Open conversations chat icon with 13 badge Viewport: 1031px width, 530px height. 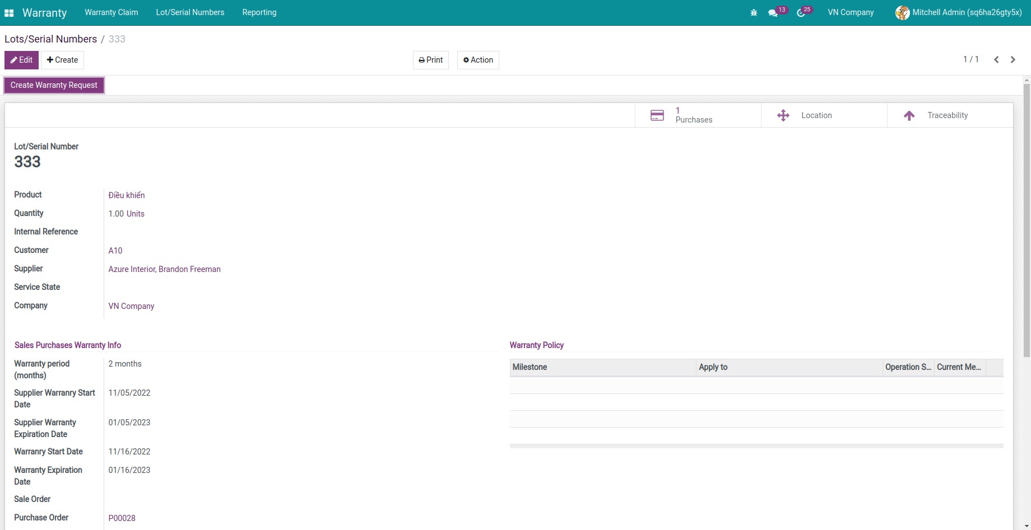click(x=773, y=13)
